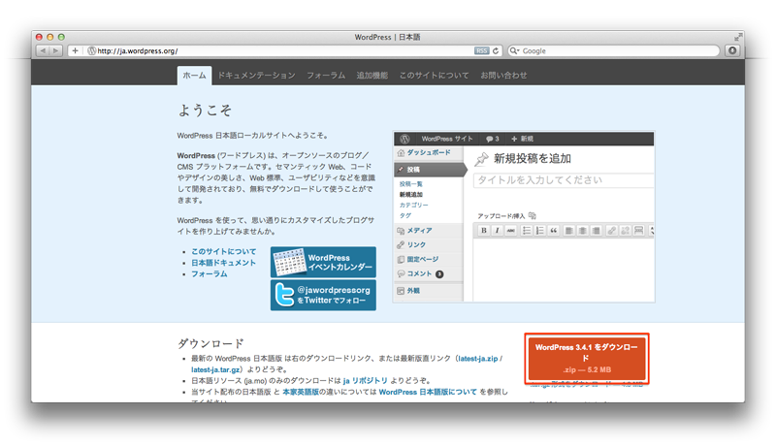Open the フォーラム tab in the dark navigation bar
The image size is (776, 446).
(x=326, y=76)
